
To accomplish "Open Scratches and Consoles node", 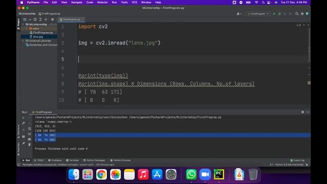I will [41, 45].
